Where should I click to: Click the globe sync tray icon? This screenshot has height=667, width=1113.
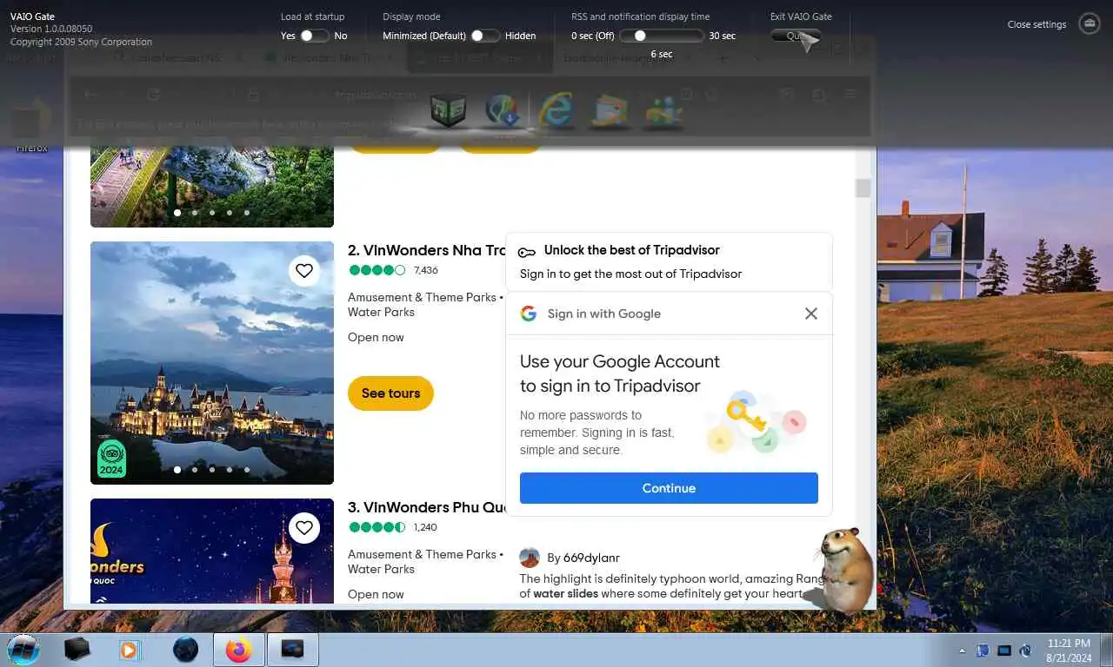click(1026, 650)
